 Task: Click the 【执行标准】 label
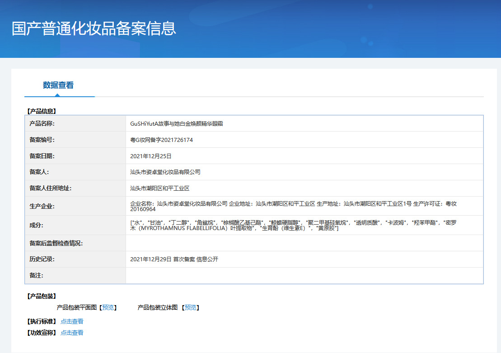[42, 321]
